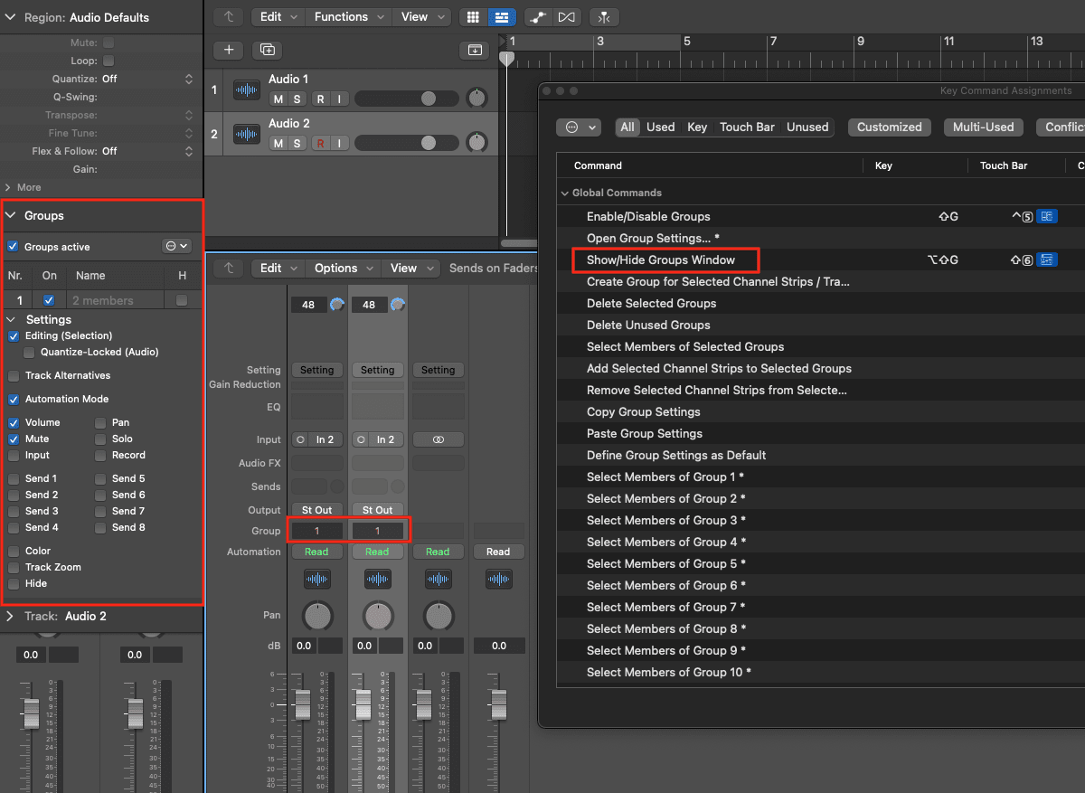Image resolution: width=1085 pixels, height=793 pixels.
Task: Click waveform icon below the white Read button
Action: click(x=498, y=579)
